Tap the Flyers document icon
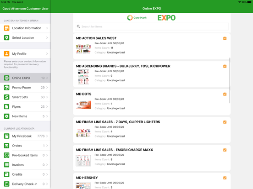 point(6,107)
